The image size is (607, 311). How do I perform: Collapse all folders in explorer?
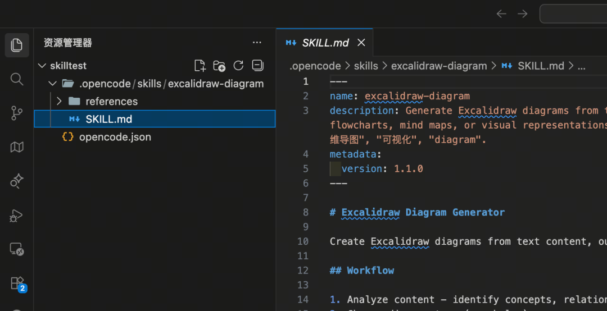[257, 66]
